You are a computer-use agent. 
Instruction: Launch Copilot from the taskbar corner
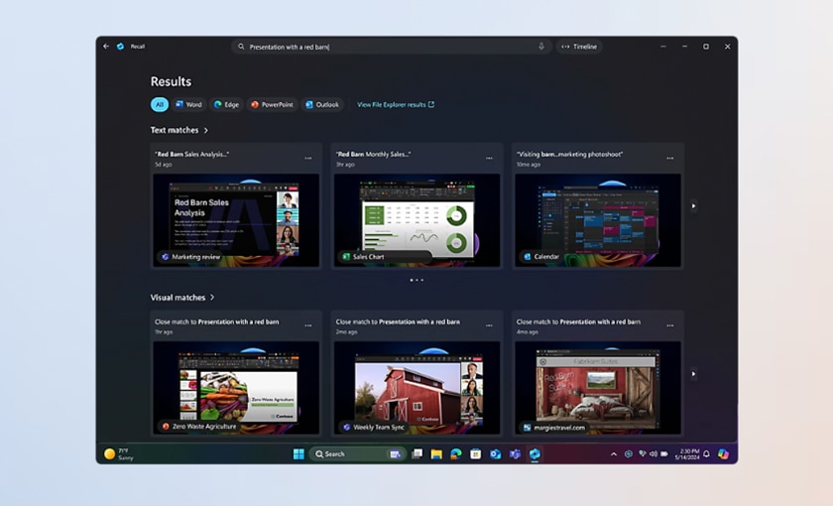pos(723,454)
